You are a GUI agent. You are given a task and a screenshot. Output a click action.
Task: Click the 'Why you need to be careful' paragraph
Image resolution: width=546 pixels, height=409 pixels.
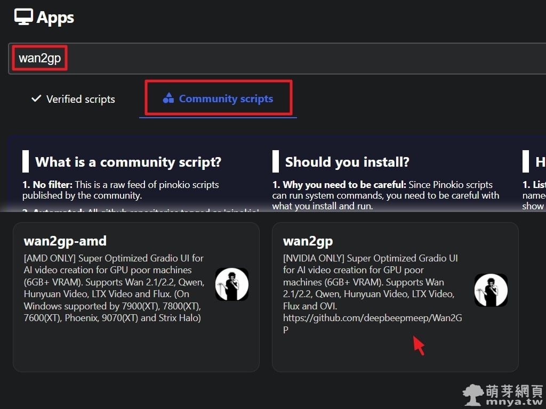click(386, 195)
